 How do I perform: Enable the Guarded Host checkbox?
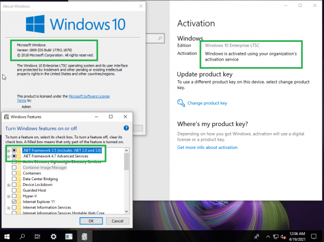[14, 190]
